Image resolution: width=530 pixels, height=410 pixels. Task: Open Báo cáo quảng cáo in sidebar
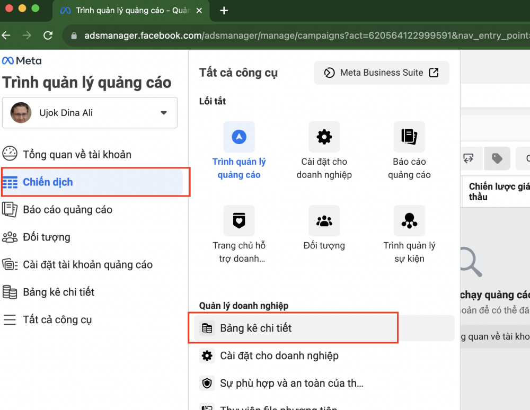pos(68,210)
